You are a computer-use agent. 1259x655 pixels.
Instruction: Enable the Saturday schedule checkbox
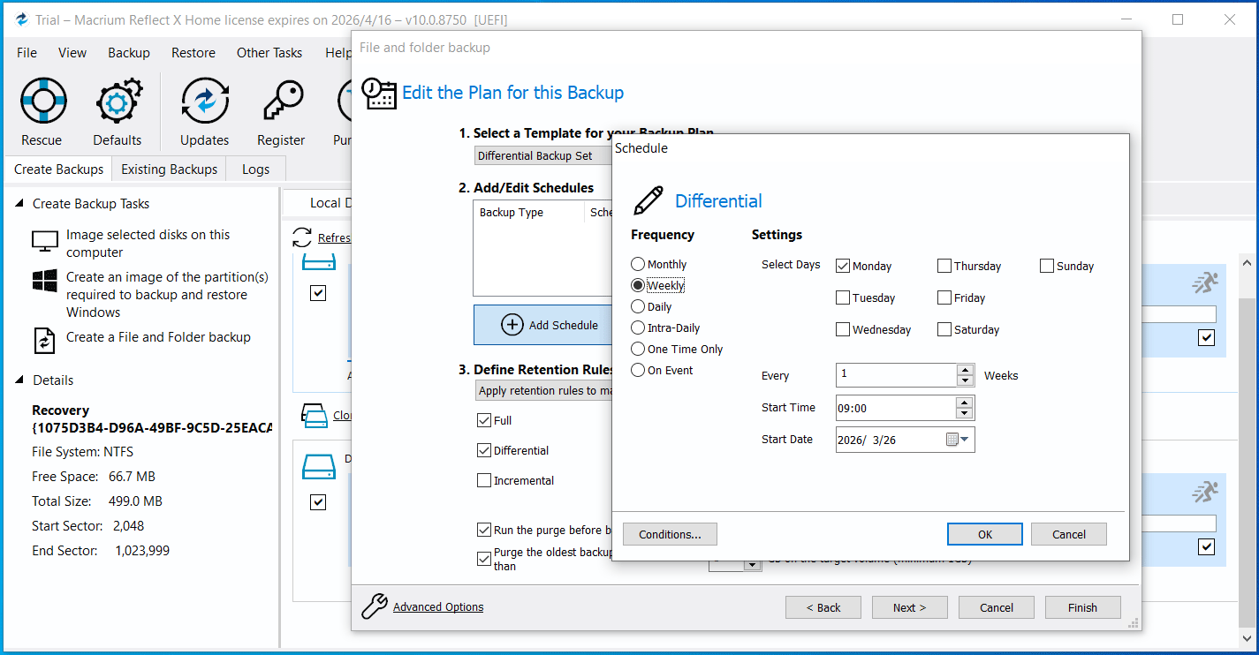(944, 329)
